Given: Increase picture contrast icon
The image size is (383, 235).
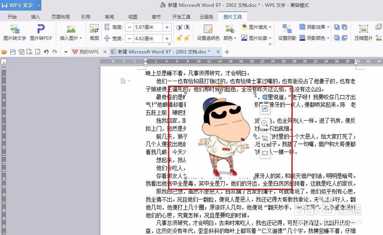Looking at the screenshot, I should pyautogui.click(x=179, y=27).
